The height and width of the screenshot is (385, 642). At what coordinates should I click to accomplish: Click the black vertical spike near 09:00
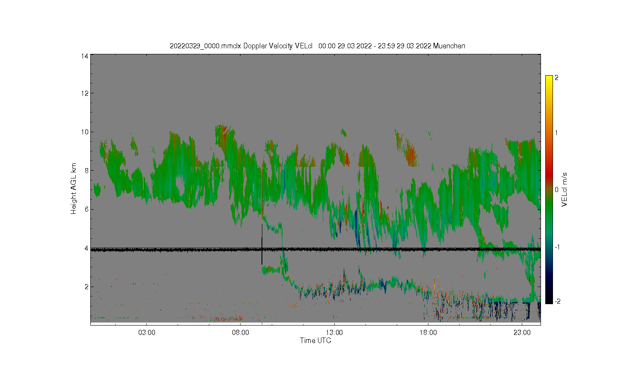[262, 244]
